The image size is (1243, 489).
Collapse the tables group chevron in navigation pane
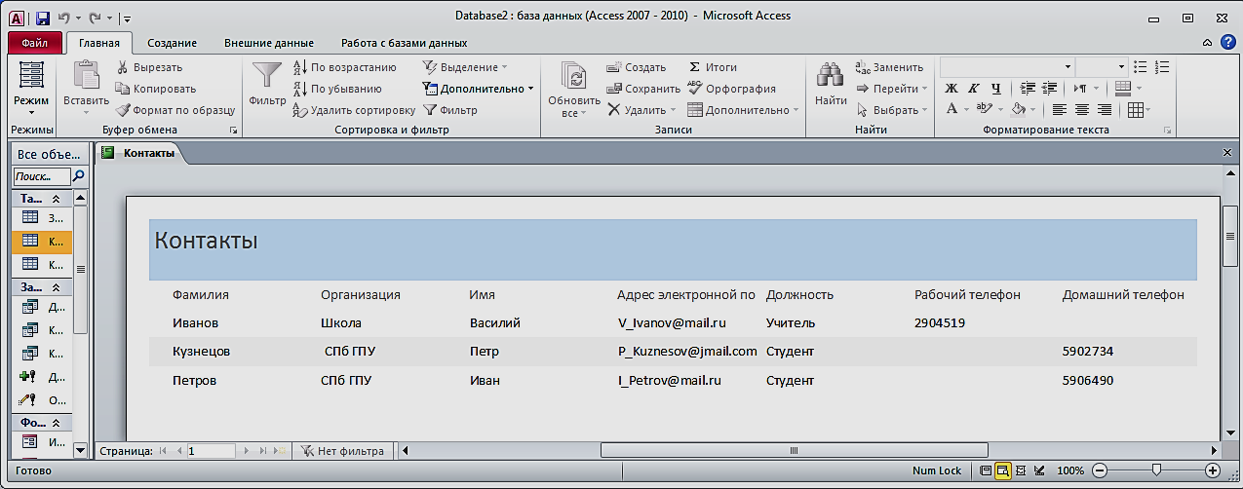pos(56,199)
